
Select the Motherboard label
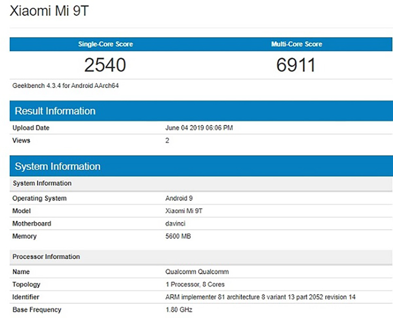pos(32,223)
